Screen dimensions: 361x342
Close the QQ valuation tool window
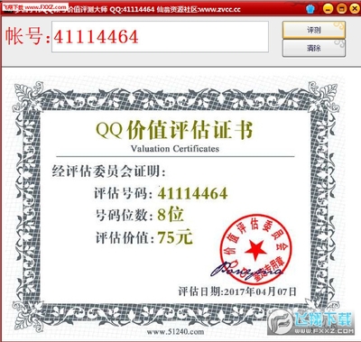[355, 9]
